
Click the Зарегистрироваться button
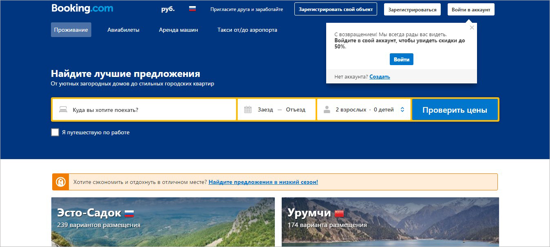pos(412,9)
